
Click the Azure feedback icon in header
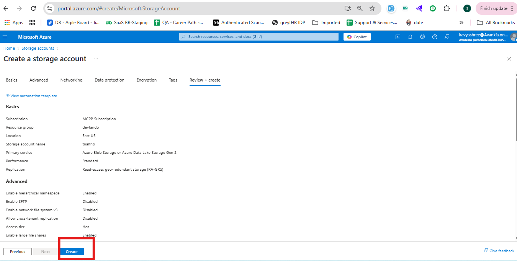pos(447,37)
